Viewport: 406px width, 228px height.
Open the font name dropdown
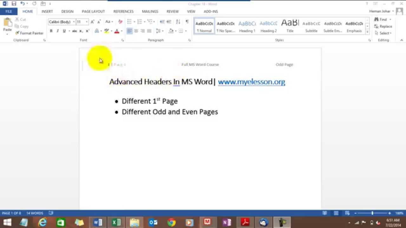click(x=74, y=22)
